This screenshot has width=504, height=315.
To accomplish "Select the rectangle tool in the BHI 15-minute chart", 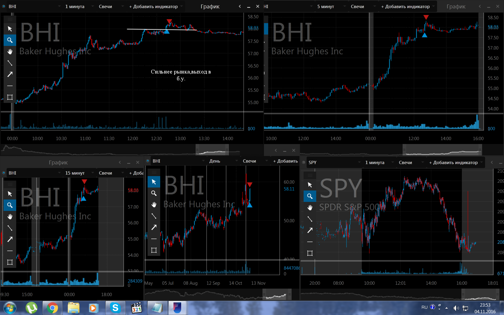I will (x=10, y=262).
